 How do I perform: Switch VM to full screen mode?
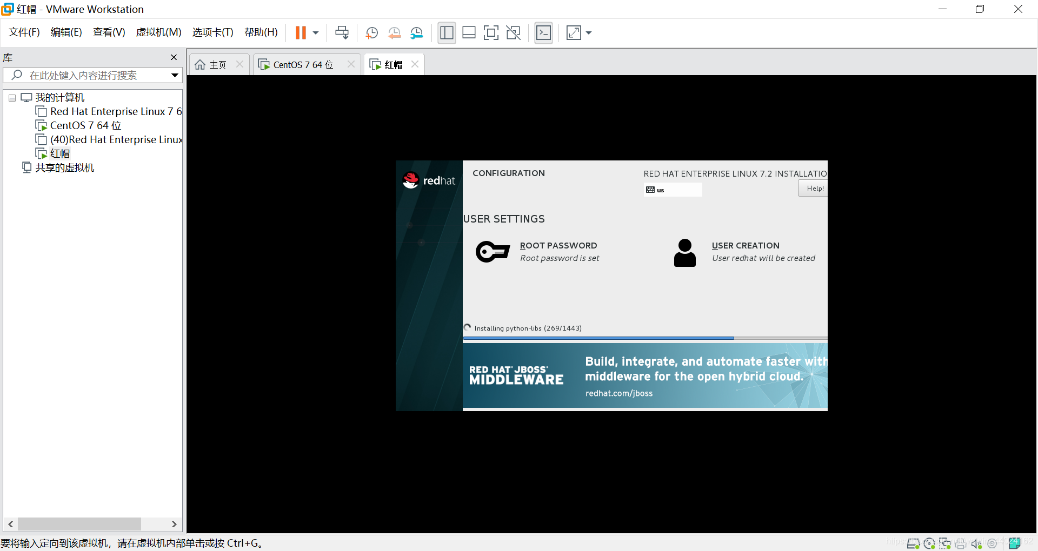491,33
